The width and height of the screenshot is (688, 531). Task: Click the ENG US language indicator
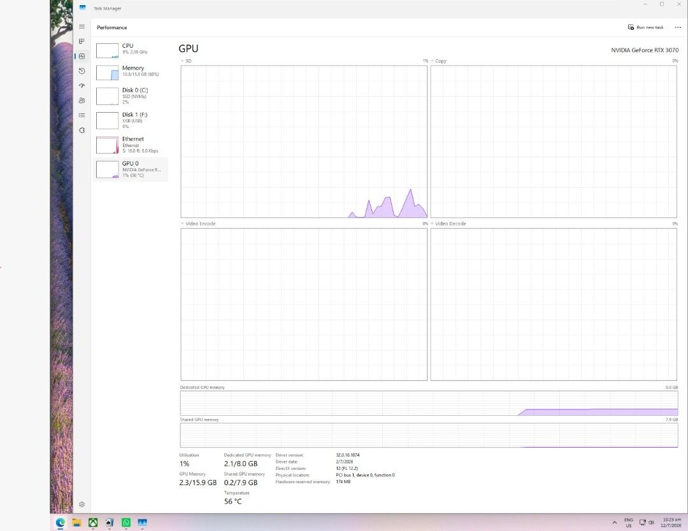click(x=628, y=523)
